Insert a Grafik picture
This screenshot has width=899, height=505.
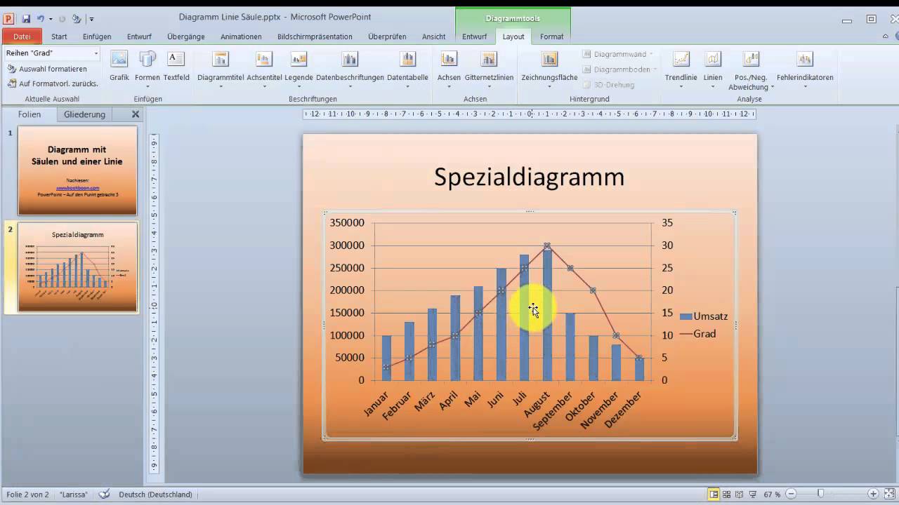tap(119, 67)
